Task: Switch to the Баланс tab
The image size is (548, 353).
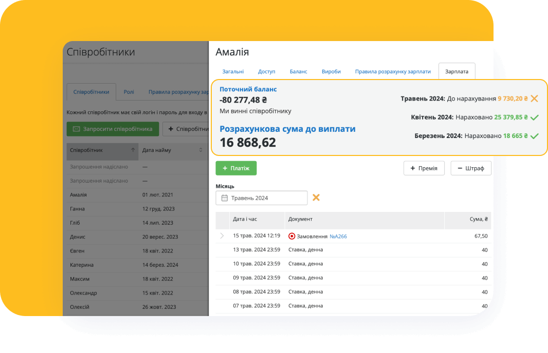Action: click(x=298, y=71)
